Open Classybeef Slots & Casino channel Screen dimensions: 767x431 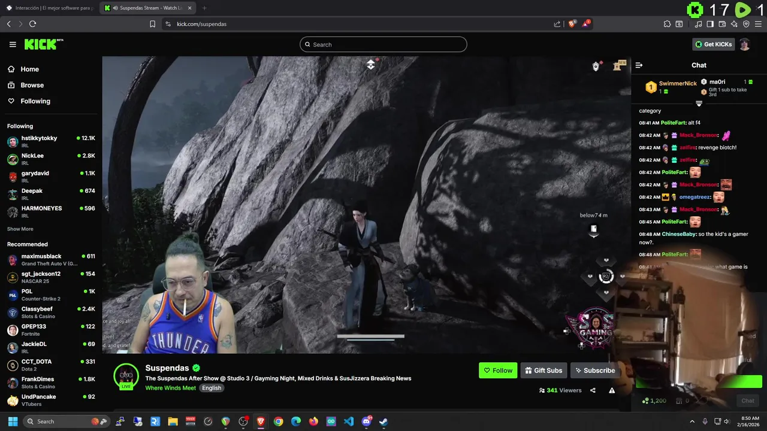[51, 312]
